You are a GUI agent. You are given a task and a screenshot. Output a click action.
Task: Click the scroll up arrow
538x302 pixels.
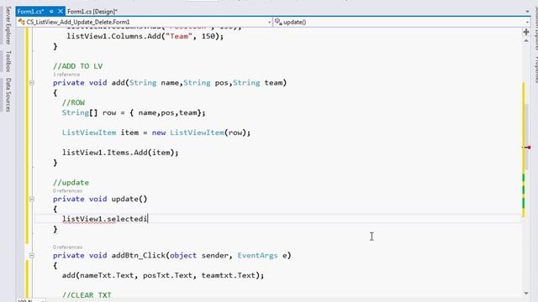pos(526,40)
